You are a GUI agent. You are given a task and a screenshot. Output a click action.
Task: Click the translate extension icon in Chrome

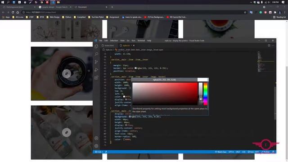pyautogui.click(x=251, y=12)
